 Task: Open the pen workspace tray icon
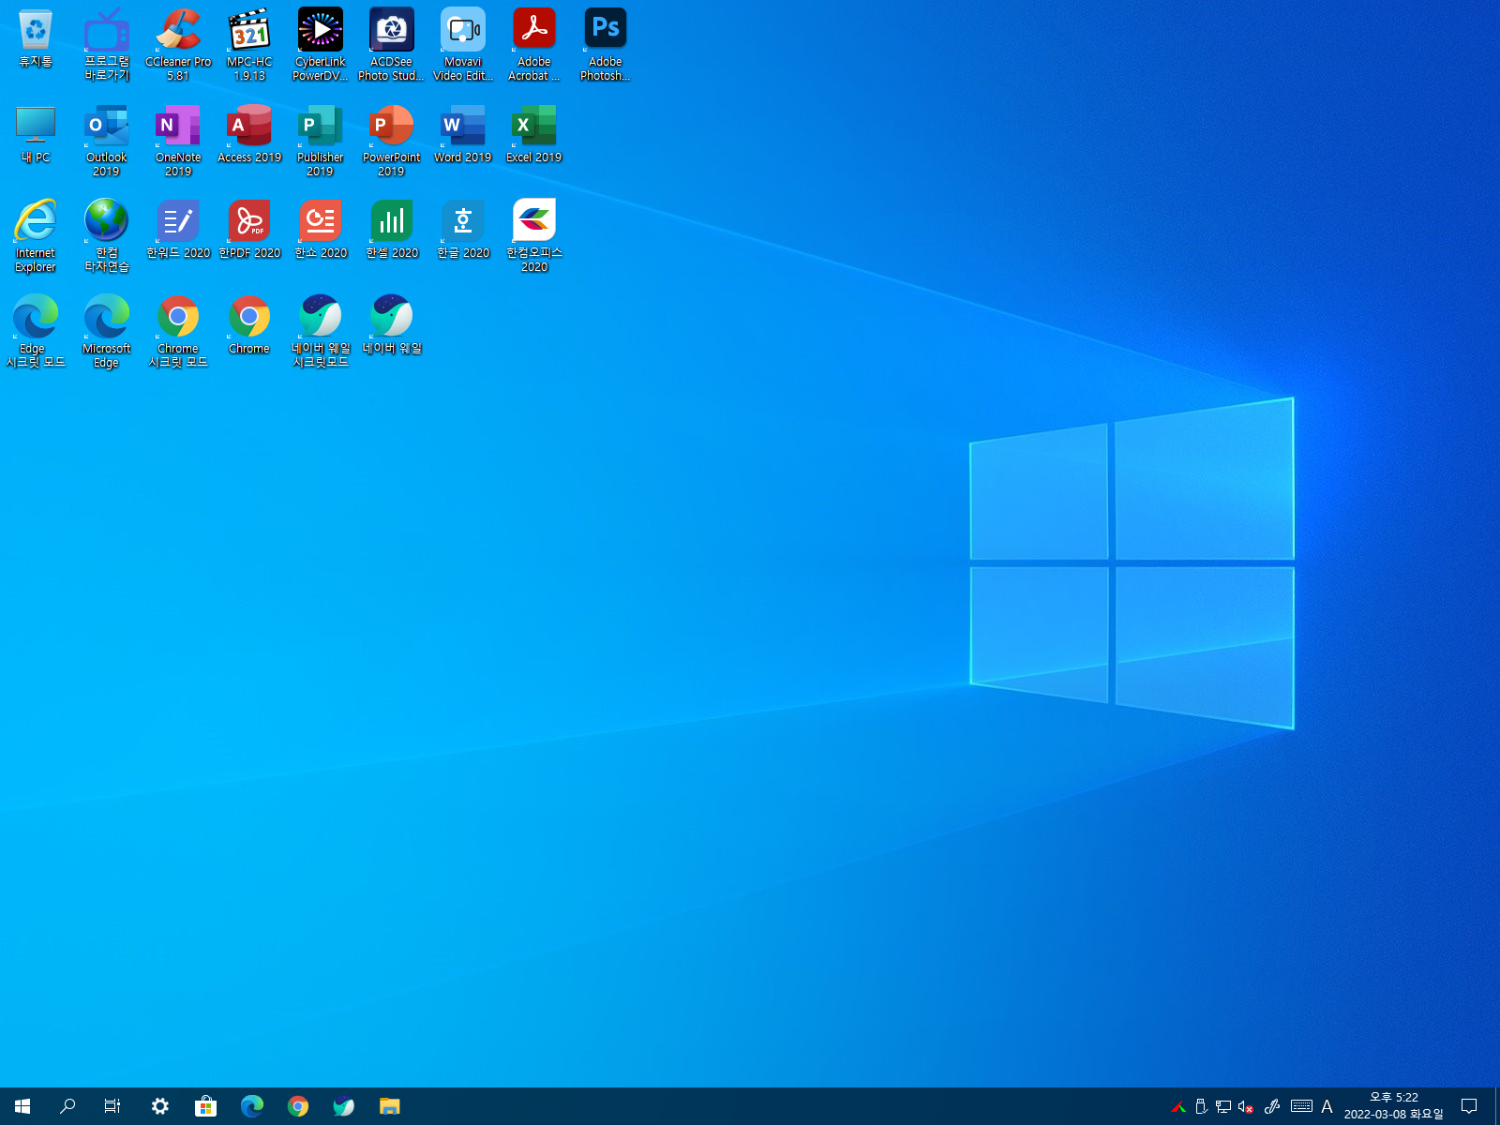tap(1272, 1107)
